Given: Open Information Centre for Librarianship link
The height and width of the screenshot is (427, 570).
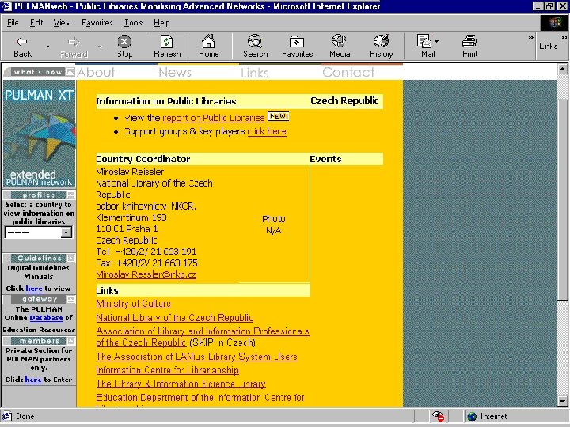Looking at the screenshot, I should [167, 370].
